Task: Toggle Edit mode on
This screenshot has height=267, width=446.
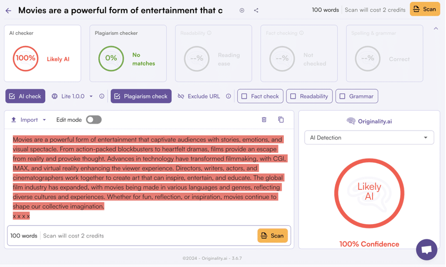Action: tap(94, 119)
